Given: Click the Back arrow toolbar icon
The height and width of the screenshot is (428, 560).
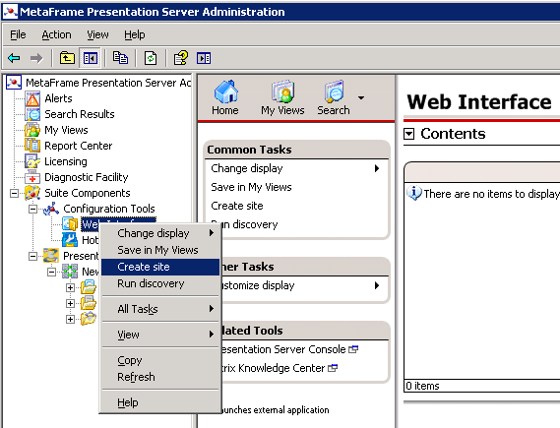Looking at the screenshot, I should pos(14,58).
